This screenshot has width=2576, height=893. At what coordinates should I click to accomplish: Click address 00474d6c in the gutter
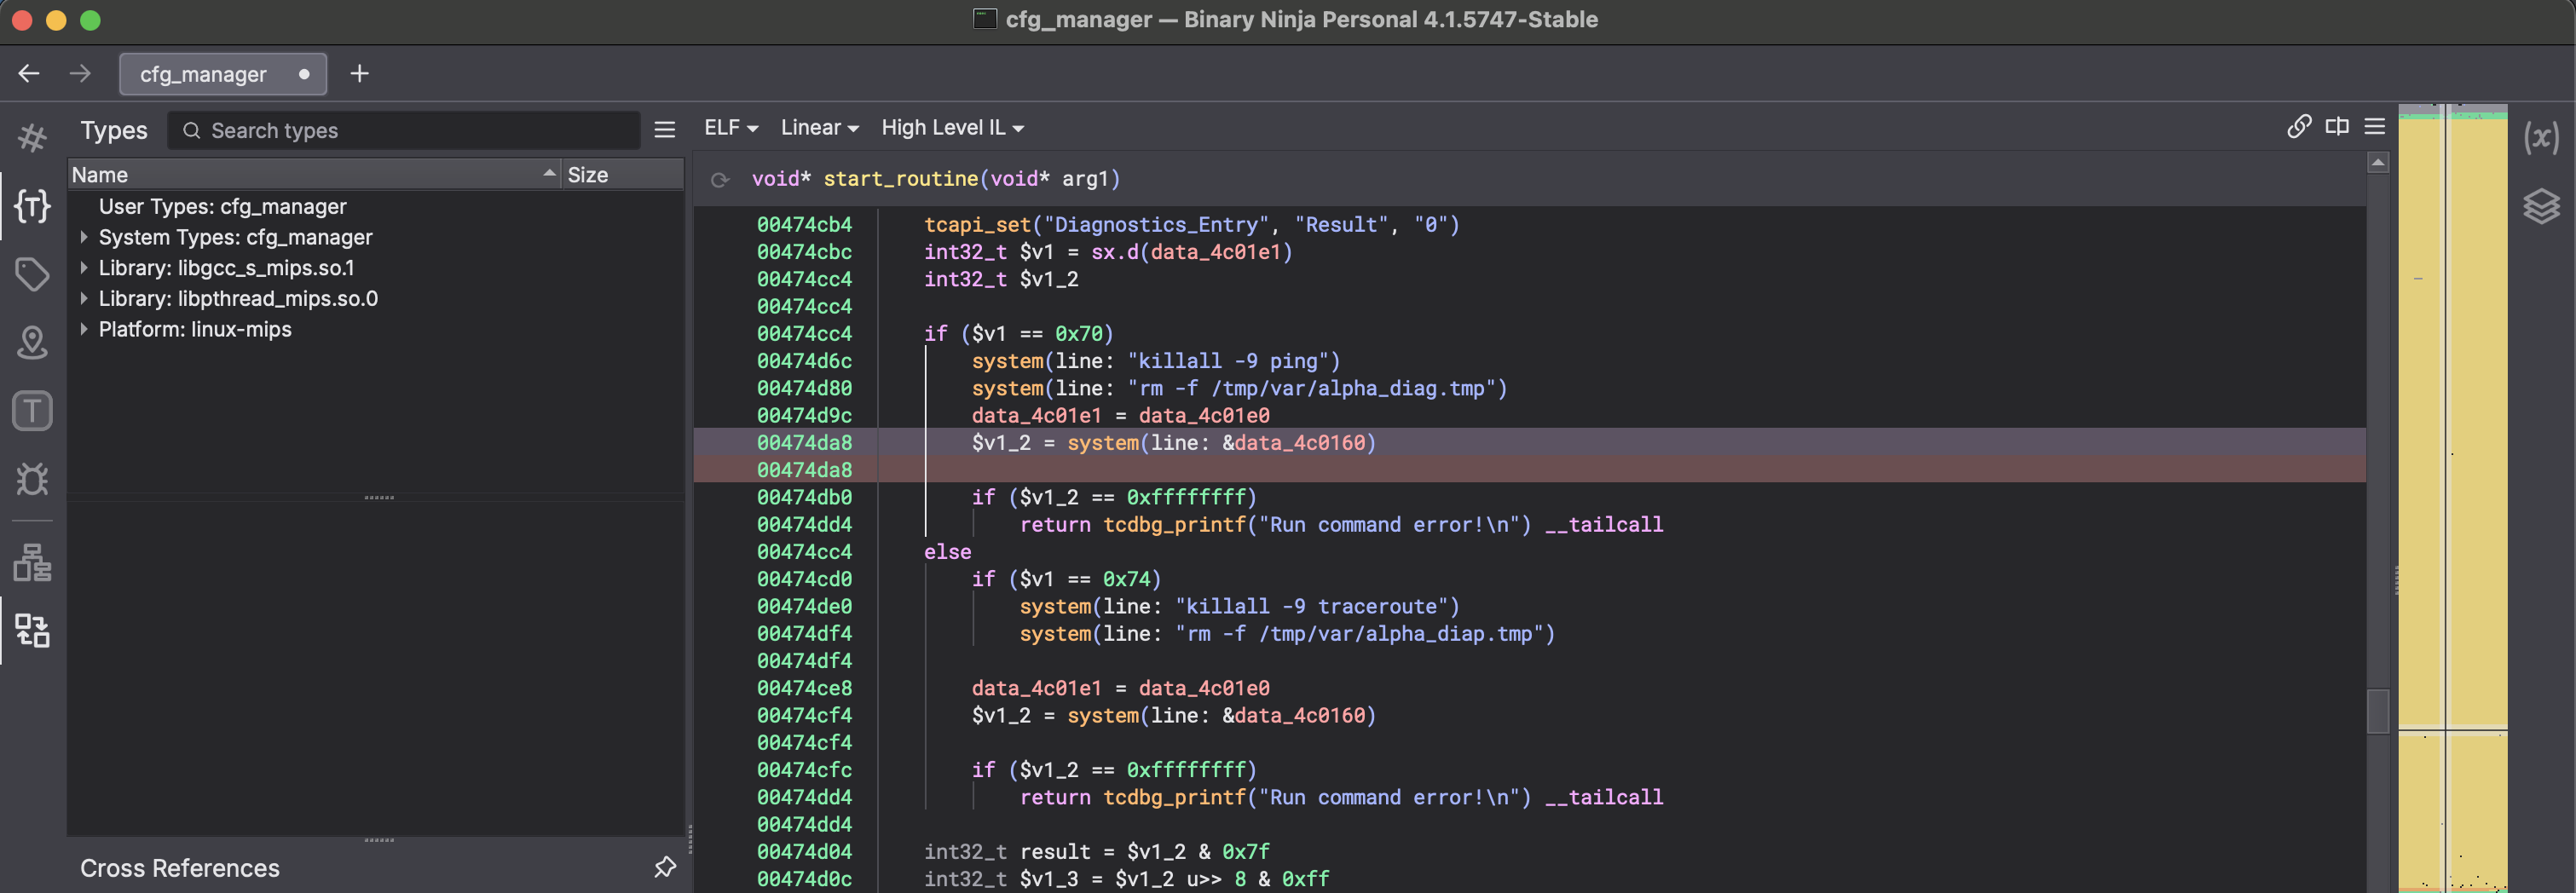[804, 361]
